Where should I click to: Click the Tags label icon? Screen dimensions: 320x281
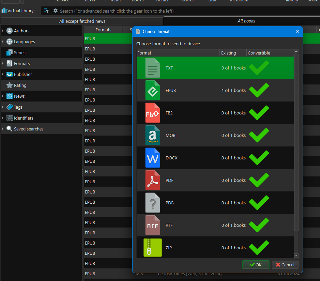[10, 107]
